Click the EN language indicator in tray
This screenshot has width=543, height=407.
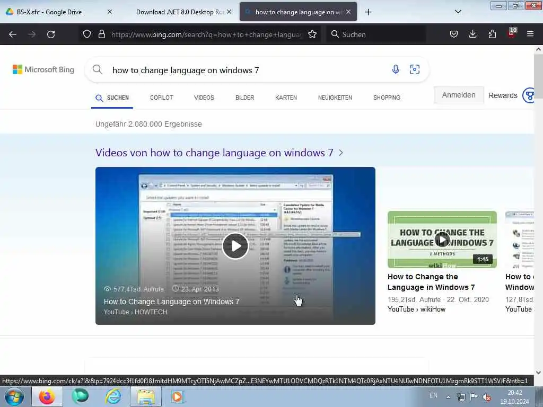[433, 395]
